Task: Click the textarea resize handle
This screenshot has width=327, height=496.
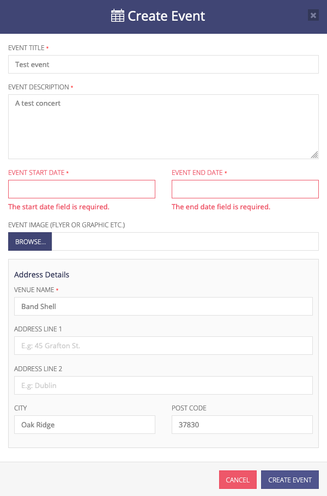Action: 315,156
